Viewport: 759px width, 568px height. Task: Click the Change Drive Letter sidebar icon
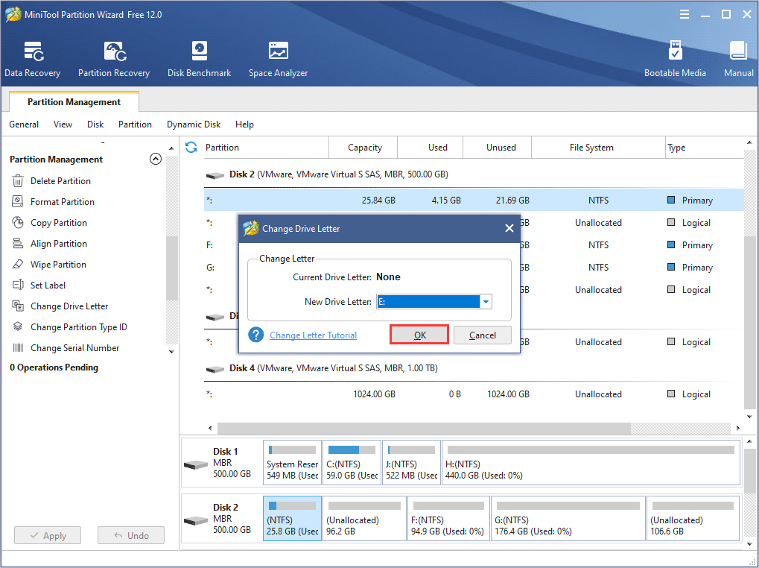[x=18, y=306]
